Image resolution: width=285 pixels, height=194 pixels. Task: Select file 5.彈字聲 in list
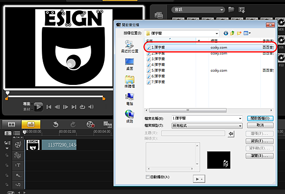coord(156,70)
